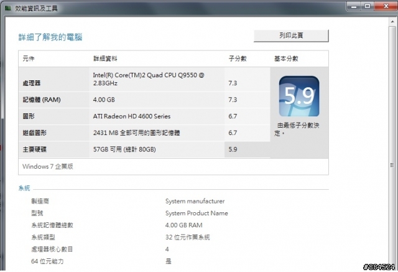Select the 遊戲圖形 row label
The image size is (398, 272).
tap(35, 133)
